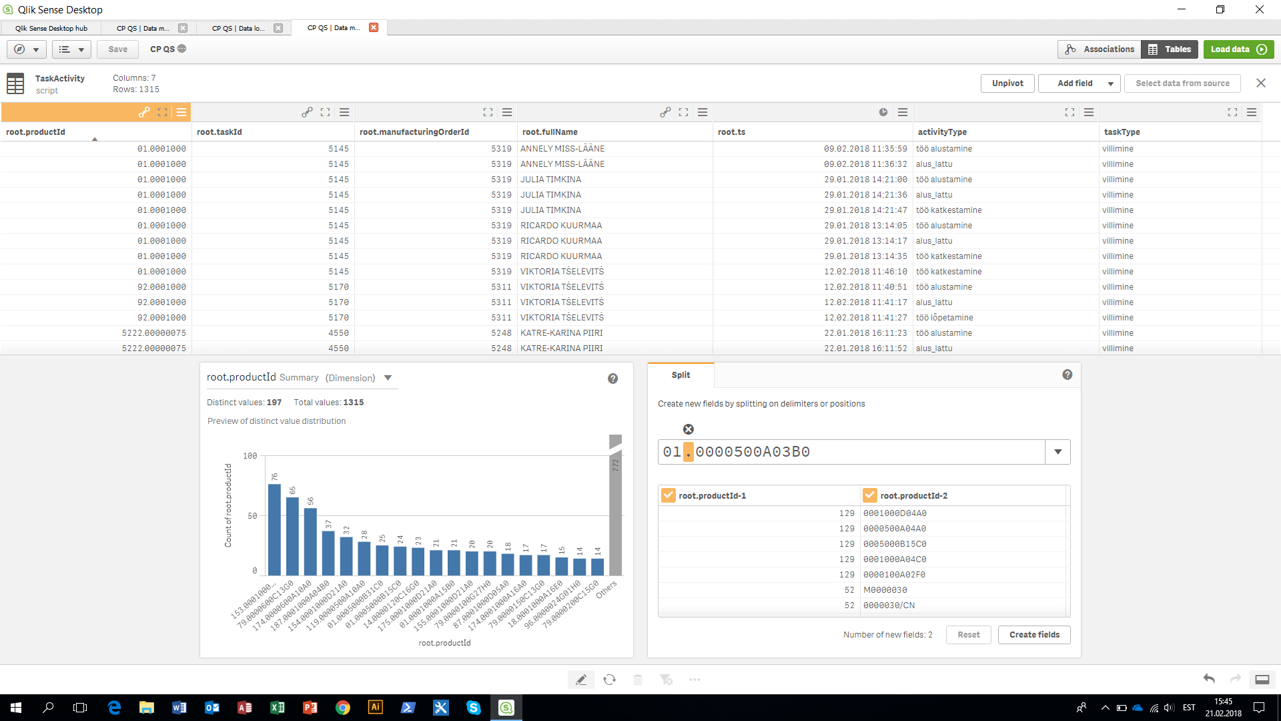Image resolution: width=1281 pixels, height=721 pixels.
Task: Click the delete trash icon in bottom toolbar
Action: 638,680
